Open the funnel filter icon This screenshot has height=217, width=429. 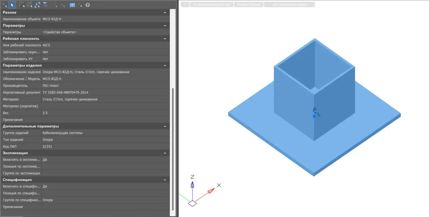point(45,5)
